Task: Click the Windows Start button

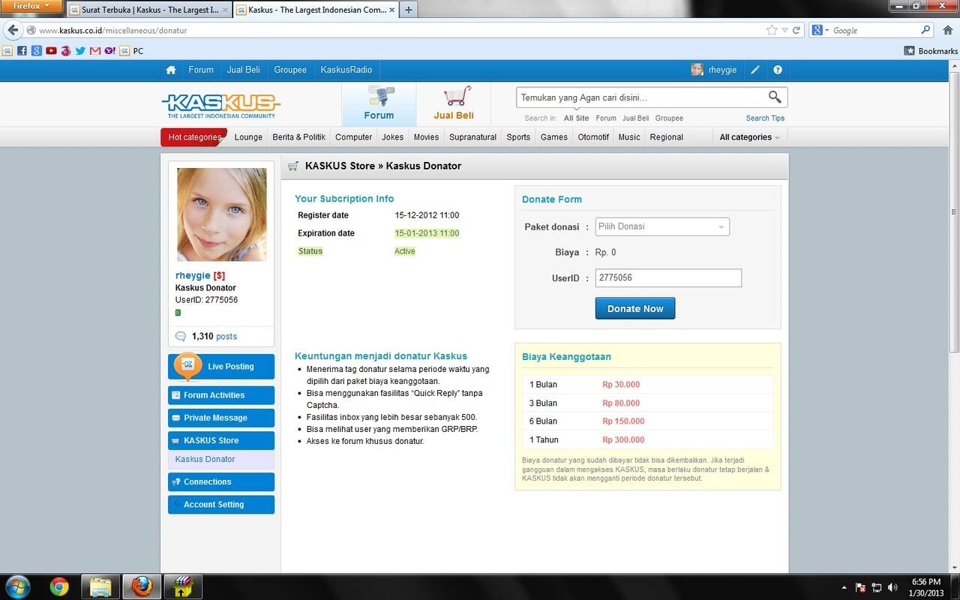Action: coord(17,586)
